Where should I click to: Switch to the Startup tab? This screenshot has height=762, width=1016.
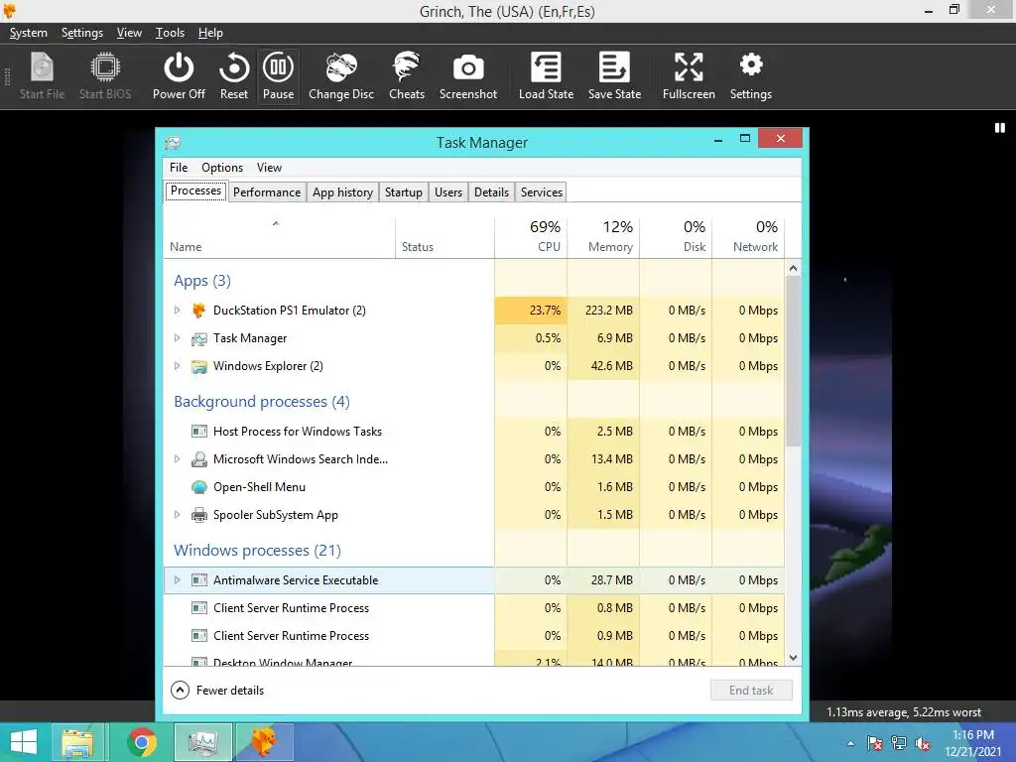404,192
